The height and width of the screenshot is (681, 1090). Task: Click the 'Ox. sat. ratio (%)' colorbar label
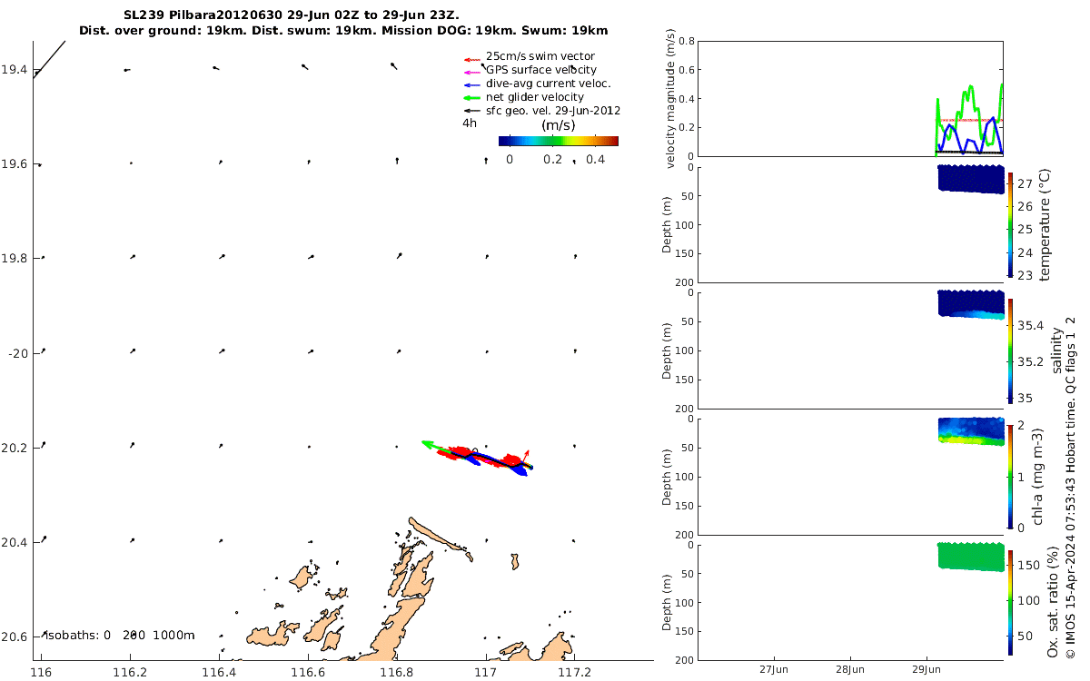click(x=1054, y=601)
